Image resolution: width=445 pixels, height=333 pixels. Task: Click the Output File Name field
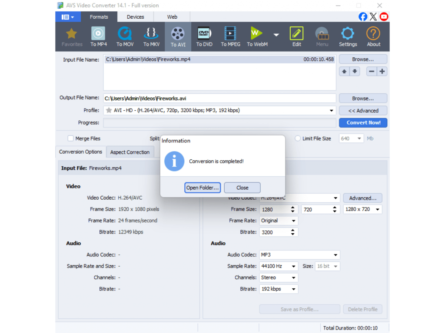click(x=219, y=99)
